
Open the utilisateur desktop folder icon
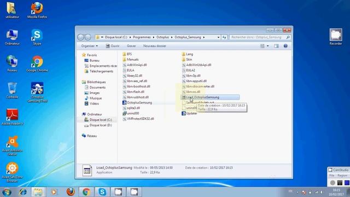12,10
